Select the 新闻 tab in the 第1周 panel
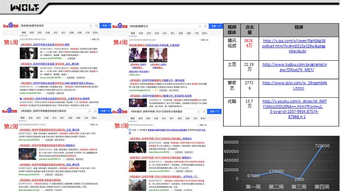The image size is (340, 191). tap(32, 33)
